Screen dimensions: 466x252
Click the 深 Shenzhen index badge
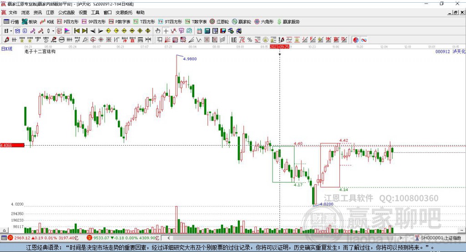tap(90, 238)
